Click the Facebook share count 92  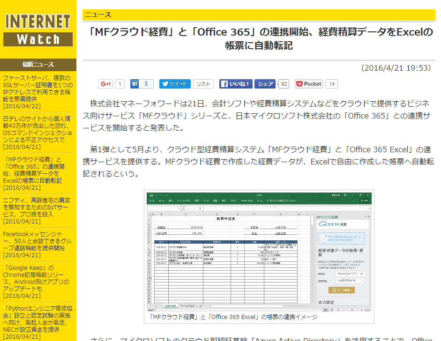coord(284,84)
